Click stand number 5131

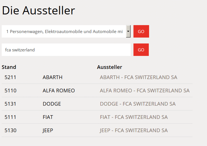point(11,104)
